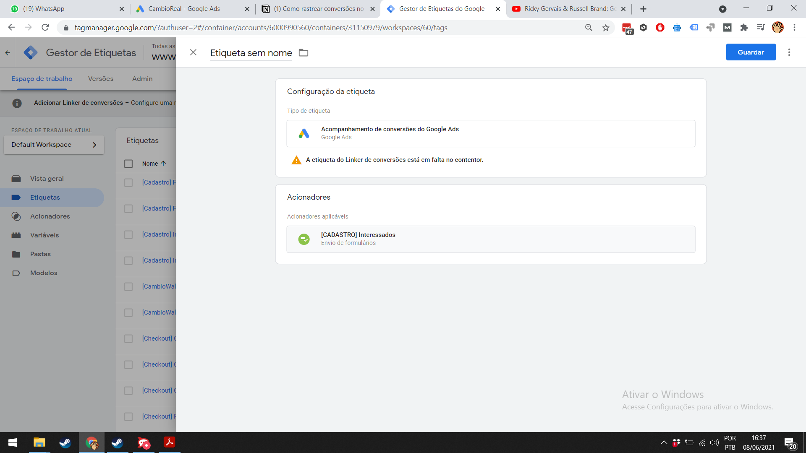This screenshot has height=453, width=806.
Task: Switch to the Versões tab
Action: 101,79
